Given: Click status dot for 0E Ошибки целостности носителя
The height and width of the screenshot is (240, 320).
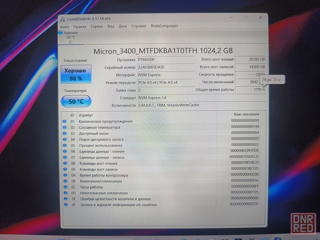Looking at the screenshot, I should (66, 199).
